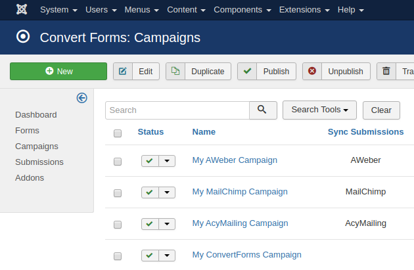Open status dropdown arrow for My AWeber Campaign

click(167, 161)
